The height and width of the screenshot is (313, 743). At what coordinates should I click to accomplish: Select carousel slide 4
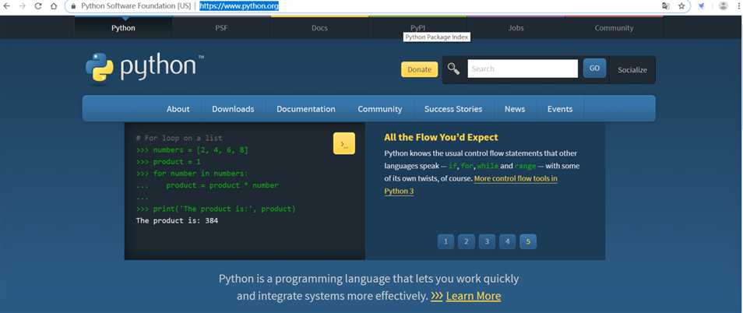507,241
